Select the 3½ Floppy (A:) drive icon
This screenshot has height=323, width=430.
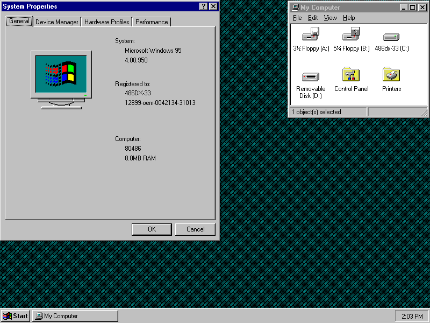[311, 34]
